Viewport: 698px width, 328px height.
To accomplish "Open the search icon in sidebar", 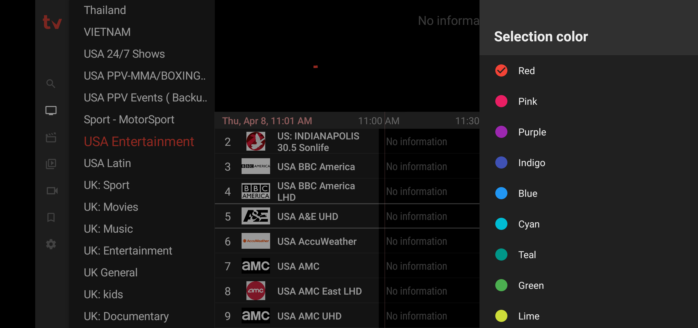I will pos(51,84).
